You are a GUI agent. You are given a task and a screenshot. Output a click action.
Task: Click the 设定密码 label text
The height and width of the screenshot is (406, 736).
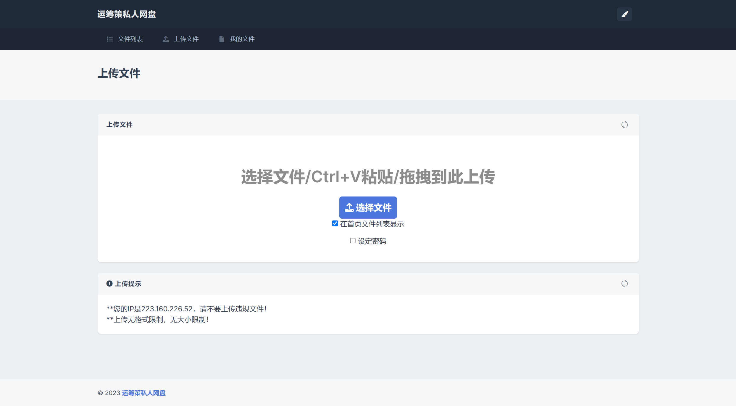click(372, 241)
